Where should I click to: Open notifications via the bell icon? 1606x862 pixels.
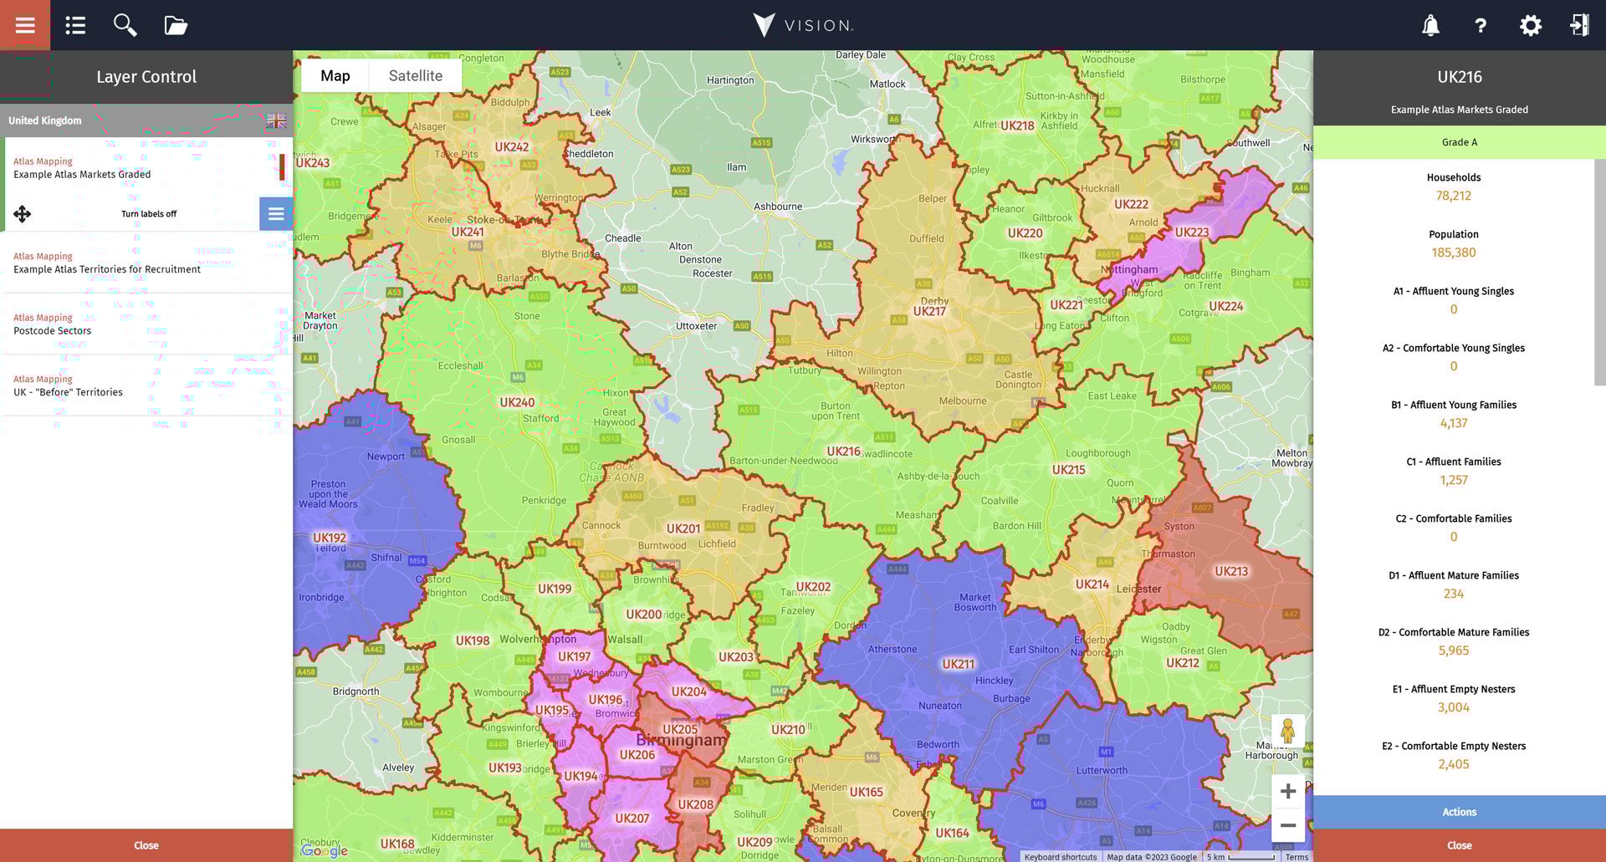click(1430, 25)
